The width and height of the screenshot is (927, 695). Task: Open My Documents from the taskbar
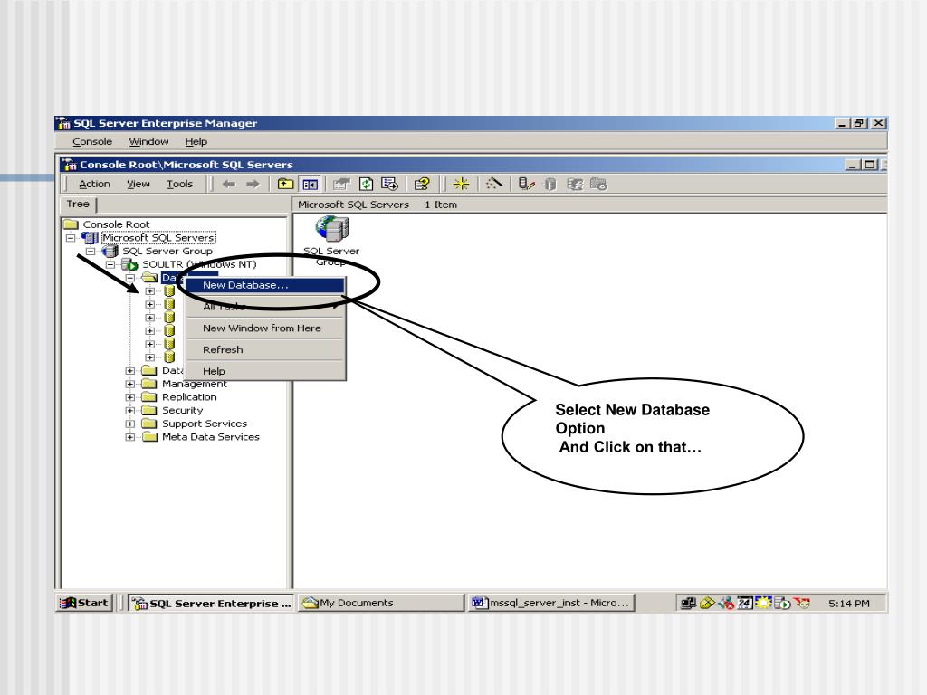[x=381, y=603]
